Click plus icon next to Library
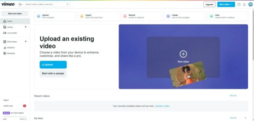254x121 pixels. (x=25, y=27)
